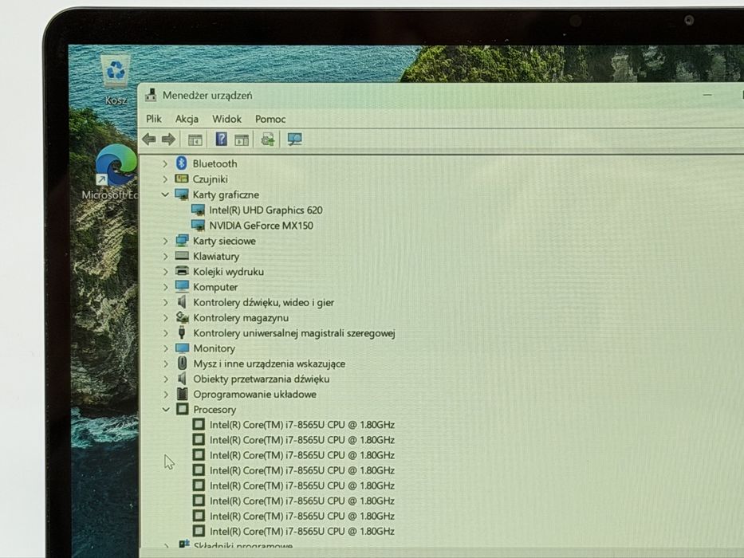
Task: Click the Device Manager title bar icon
Action: [x=151, y=95]
